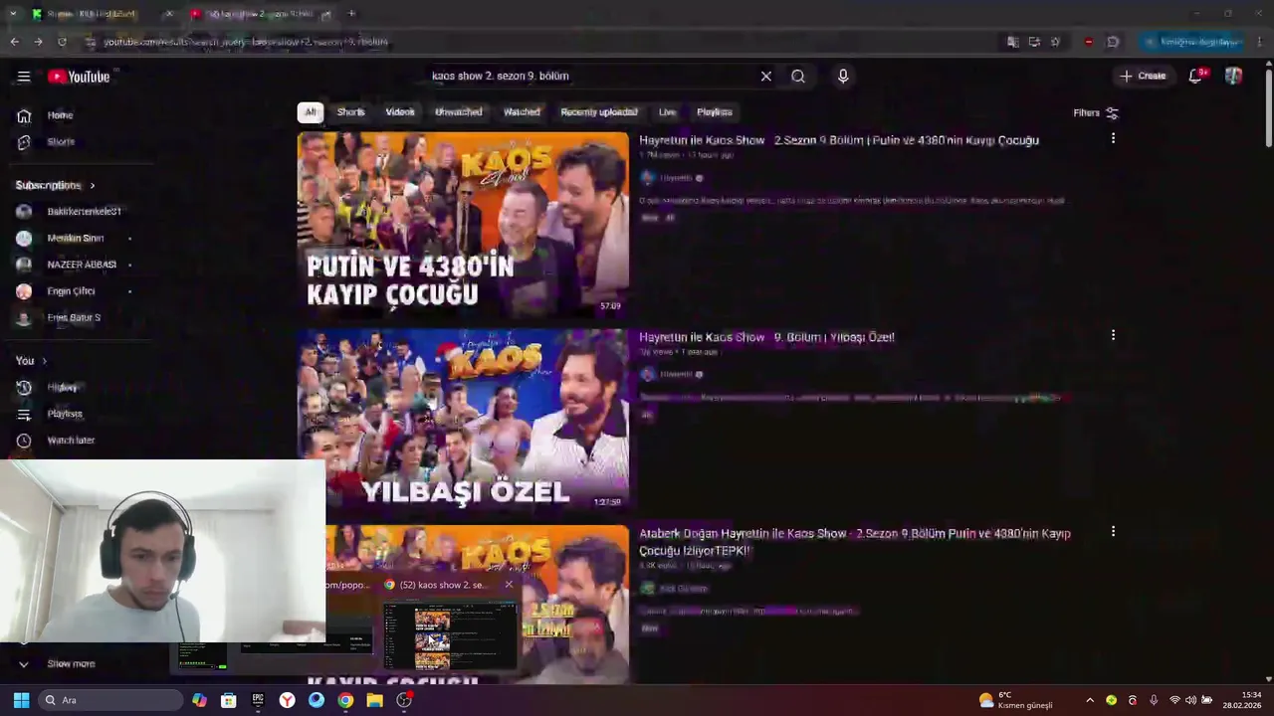Bookmark this page with the star
Image resolution: width=1274 pixels, height=716 pixels.
coord(1055,42)
